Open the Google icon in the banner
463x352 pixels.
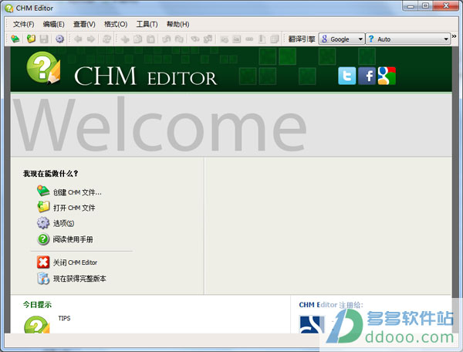click(x=387, y=76)
